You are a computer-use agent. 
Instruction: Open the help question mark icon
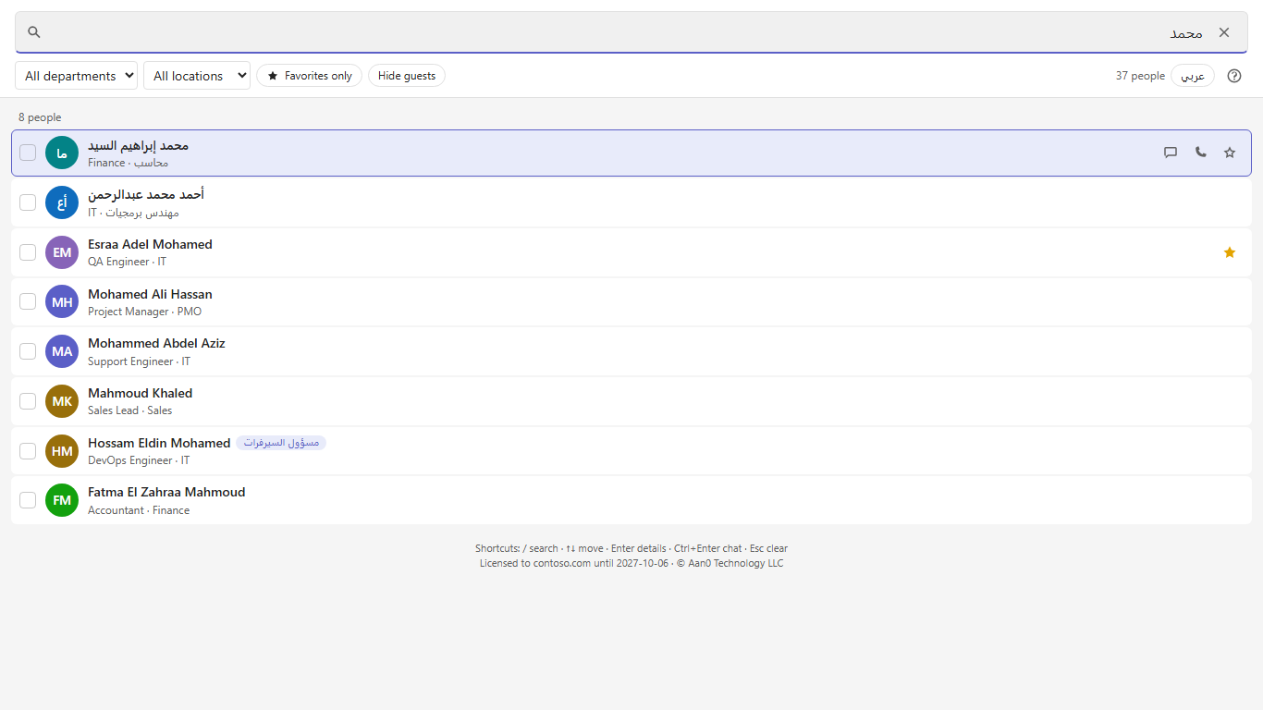pos(1234,76)
